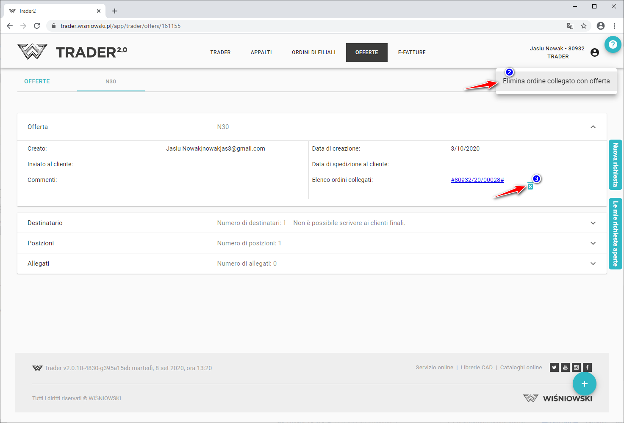
Task: Open the Nuova richiesta side panel
Action: coord(615,165)
